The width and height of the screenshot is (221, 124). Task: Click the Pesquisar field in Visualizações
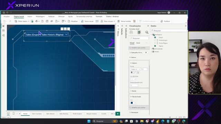[139, 38]
